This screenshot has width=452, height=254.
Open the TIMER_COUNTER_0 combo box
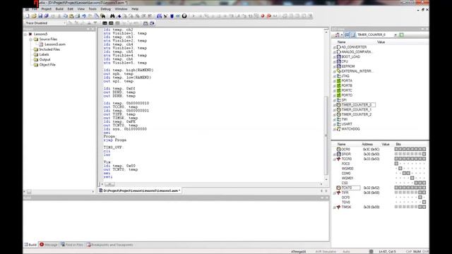pos(395,35)
